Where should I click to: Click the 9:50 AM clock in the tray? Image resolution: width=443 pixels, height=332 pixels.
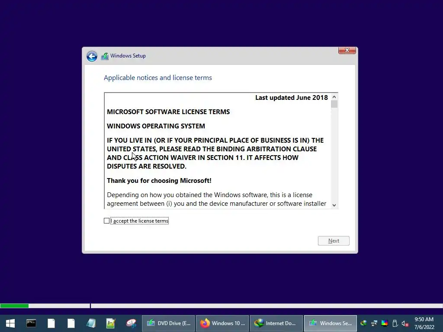click(424, 319)
